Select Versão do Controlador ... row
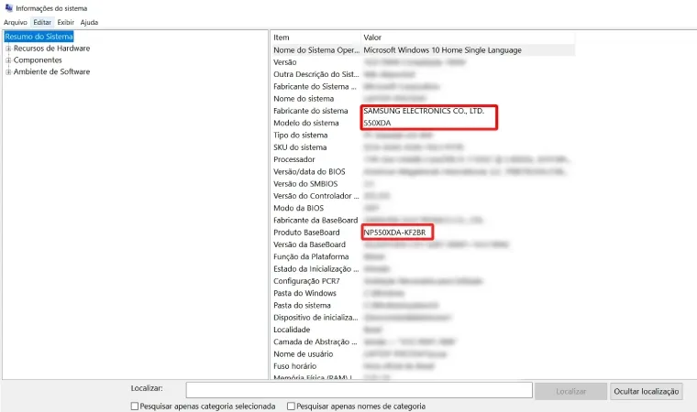 423,196
